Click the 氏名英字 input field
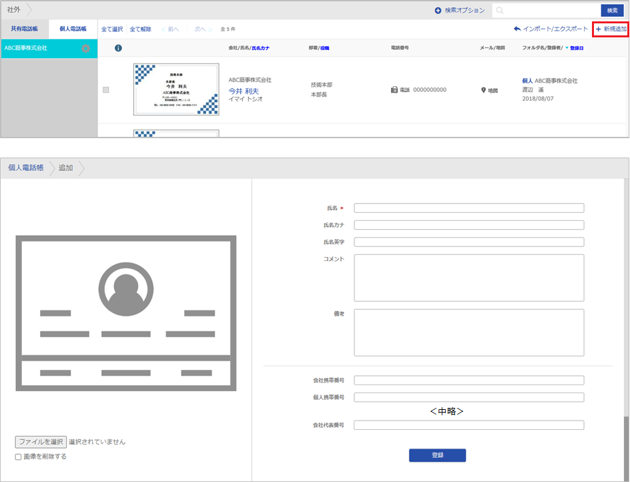Image resolution: width=630 pixels, height=482 pixels. (469, 242)
